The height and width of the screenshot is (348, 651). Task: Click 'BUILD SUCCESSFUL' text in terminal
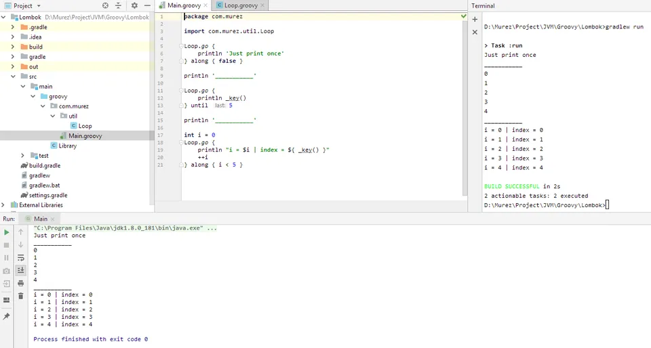(x=511, y=186)
